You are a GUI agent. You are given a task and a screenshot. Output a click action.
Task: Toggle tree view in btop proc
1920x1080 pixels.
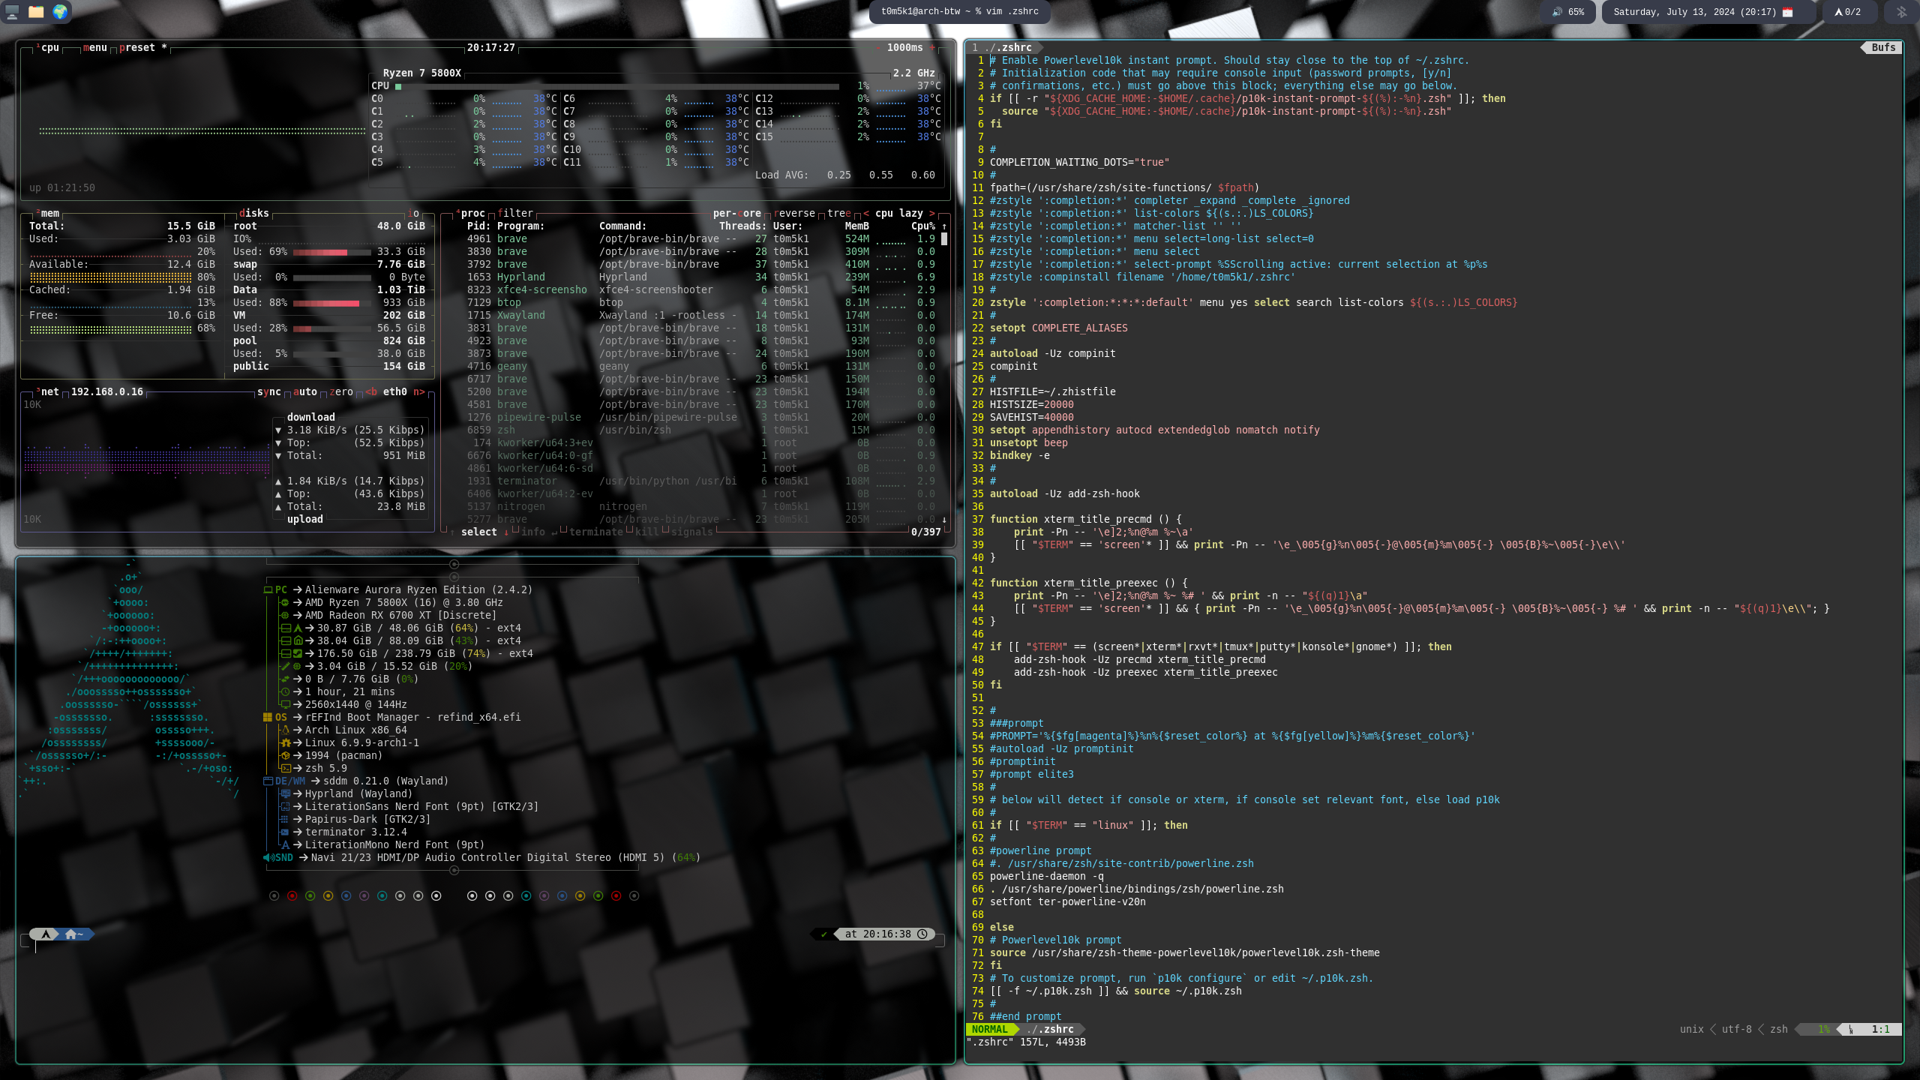point(839,213)
